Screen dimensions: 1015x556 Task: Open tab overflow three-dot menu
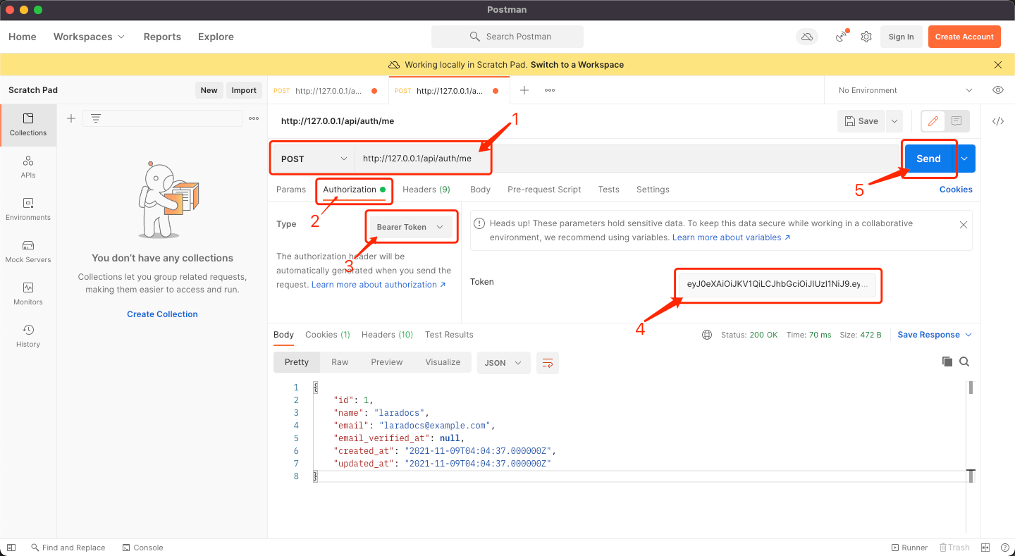click(550, 90)
